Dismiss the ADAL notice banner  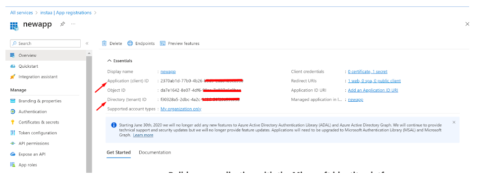click(x=454, y=122)
